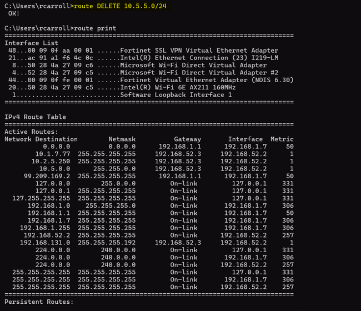
Task: Click the 'OK!' response line
Action: point(14,13)
